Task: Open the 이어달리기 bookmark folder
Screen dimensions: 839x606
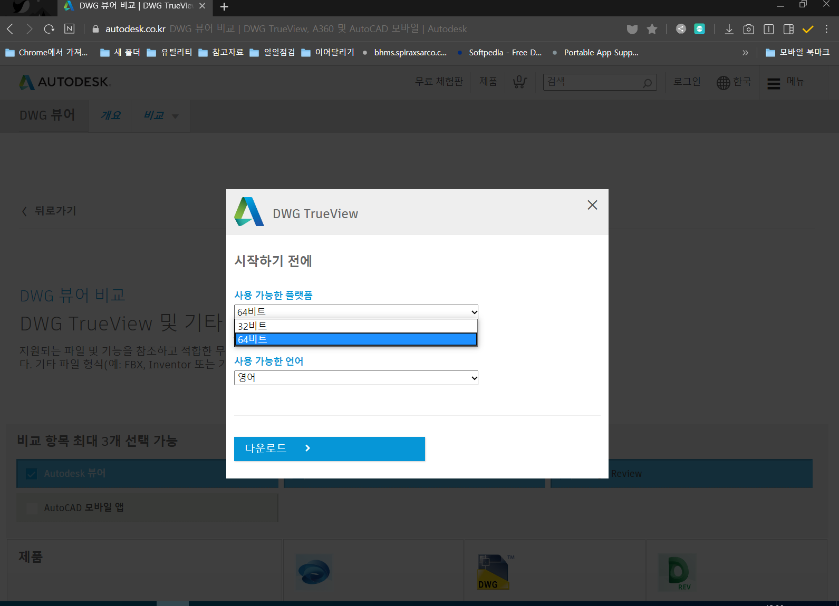Action: (x=327, y=53)
